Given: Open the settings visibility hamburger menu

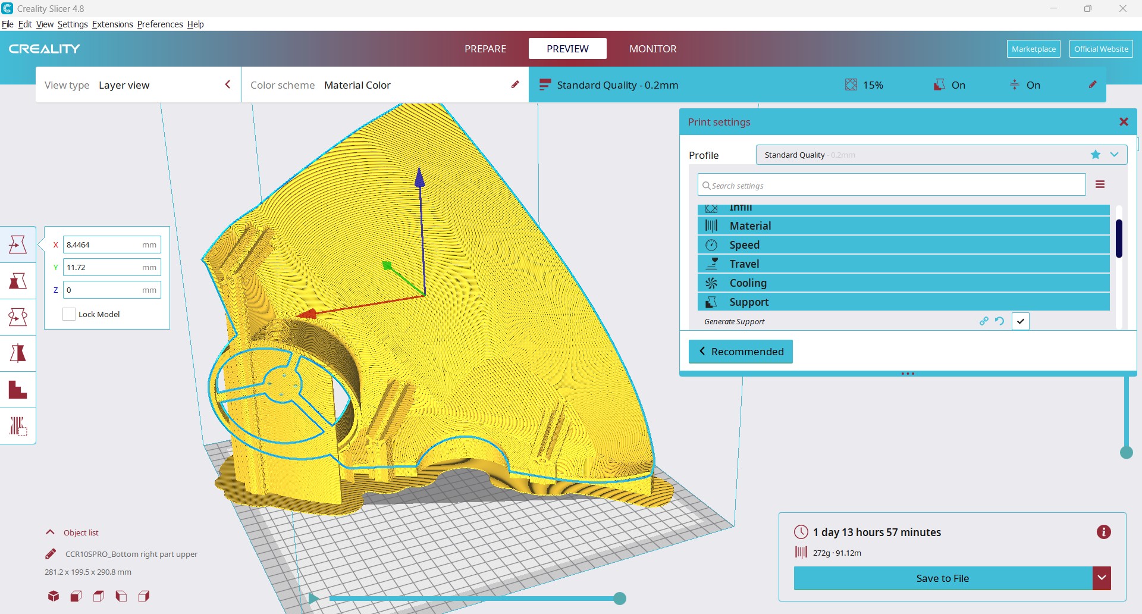Looking at the screenshot, I should click(x=1100, y=184).
